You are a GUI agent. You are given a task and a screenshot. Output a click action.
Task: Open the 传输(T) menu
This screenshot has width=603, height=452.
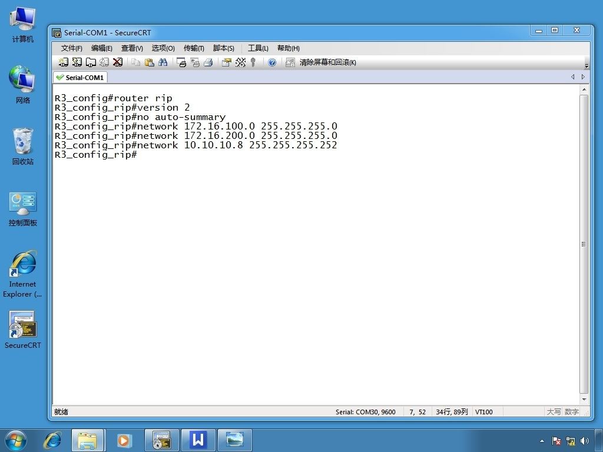pyautogui.click(x=194, y=48)
